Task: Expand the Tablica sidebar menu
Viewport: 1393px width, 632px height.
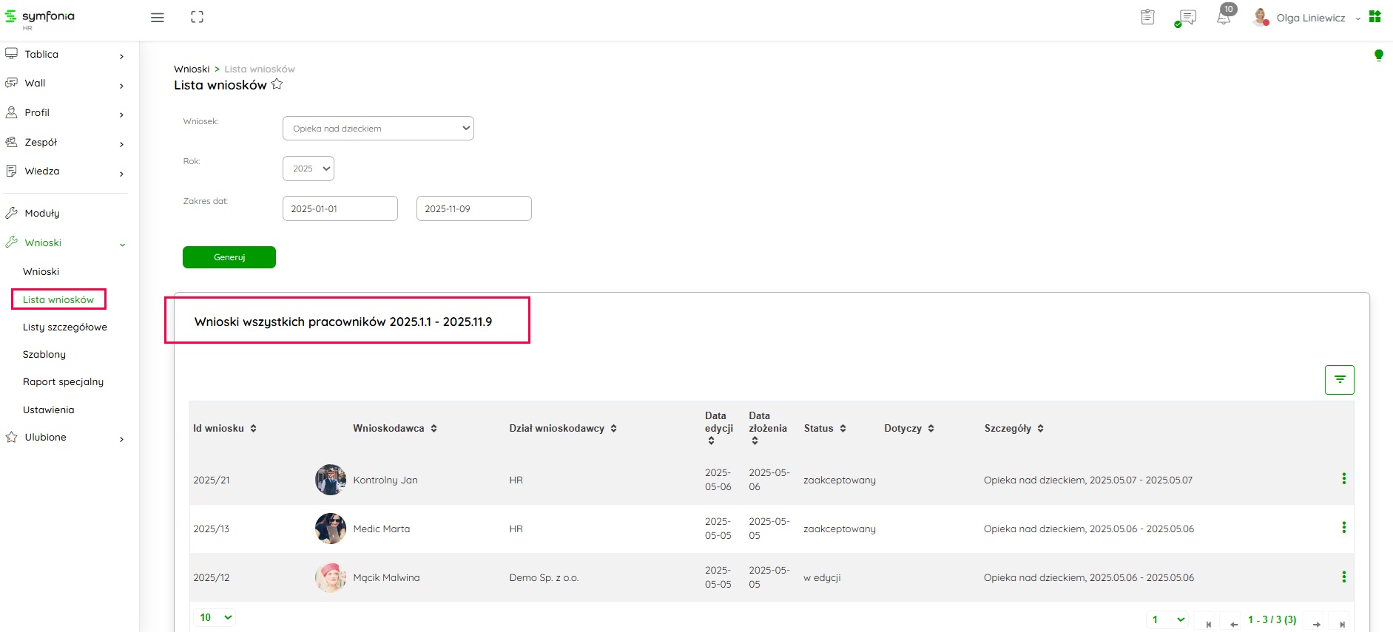Action: (x=64, y=55)
